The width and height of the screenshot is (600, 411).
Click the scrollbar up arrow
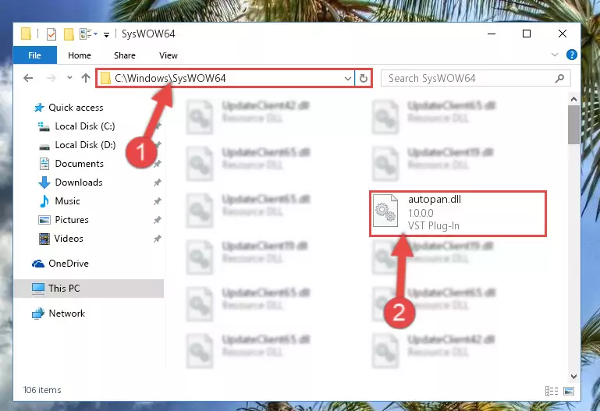573,99
